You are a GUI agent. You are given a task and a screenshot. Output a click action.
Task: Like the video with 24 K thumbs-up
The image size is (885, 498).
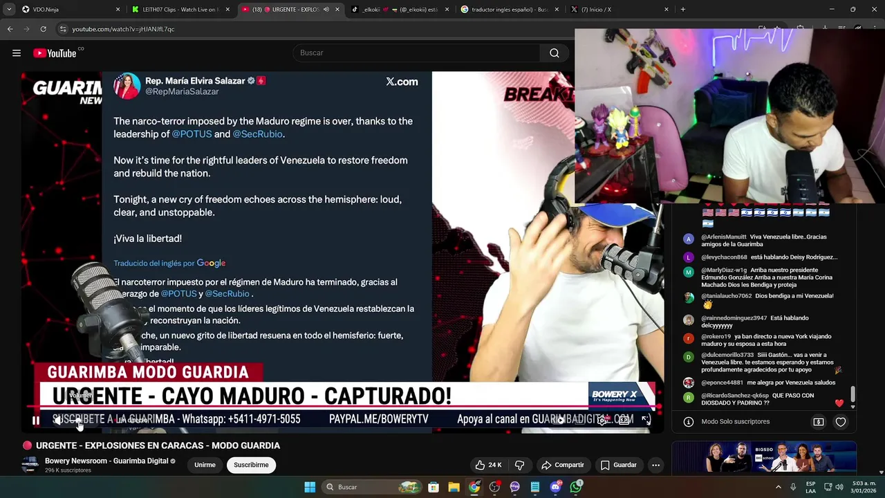[x=488, y=465]
